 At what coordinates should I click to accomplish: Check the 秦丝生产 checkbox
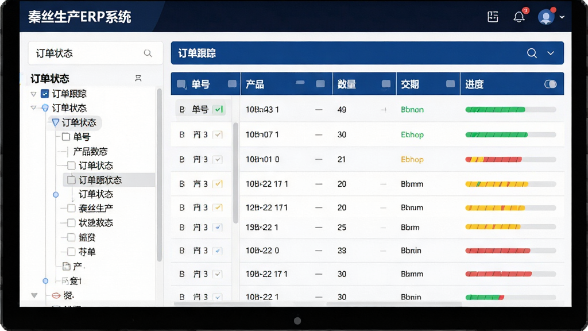71,208
